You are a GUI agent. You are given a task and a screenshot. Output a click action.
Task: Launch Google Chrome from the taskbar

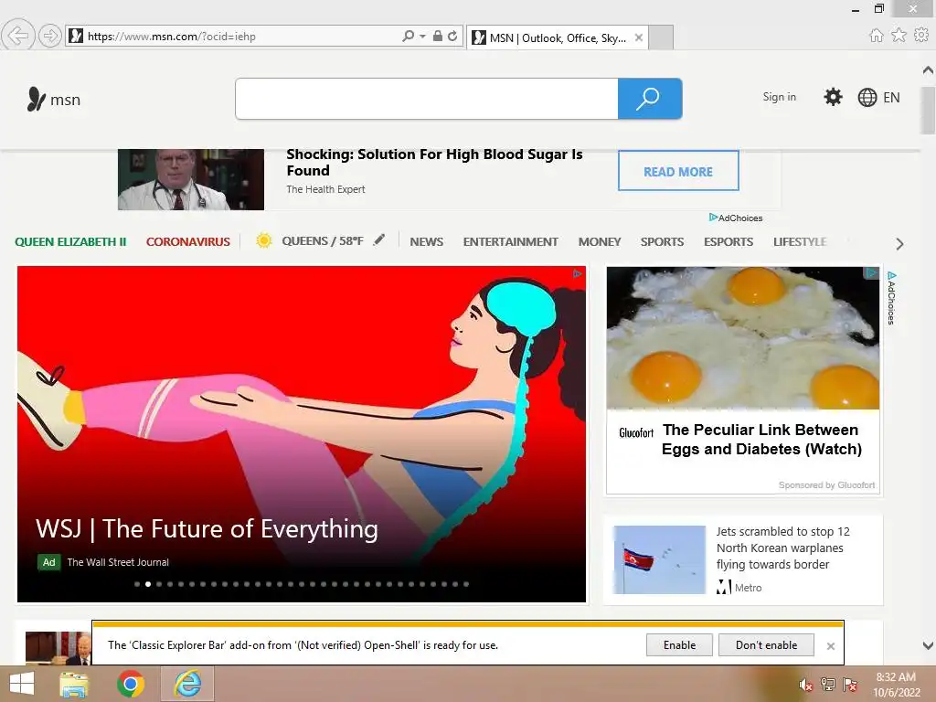(x=131, y=684)
